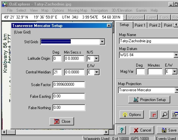Click the Mag Var Deg field
The width and height of the screenshot is (178, 140).
pos(141,71)
